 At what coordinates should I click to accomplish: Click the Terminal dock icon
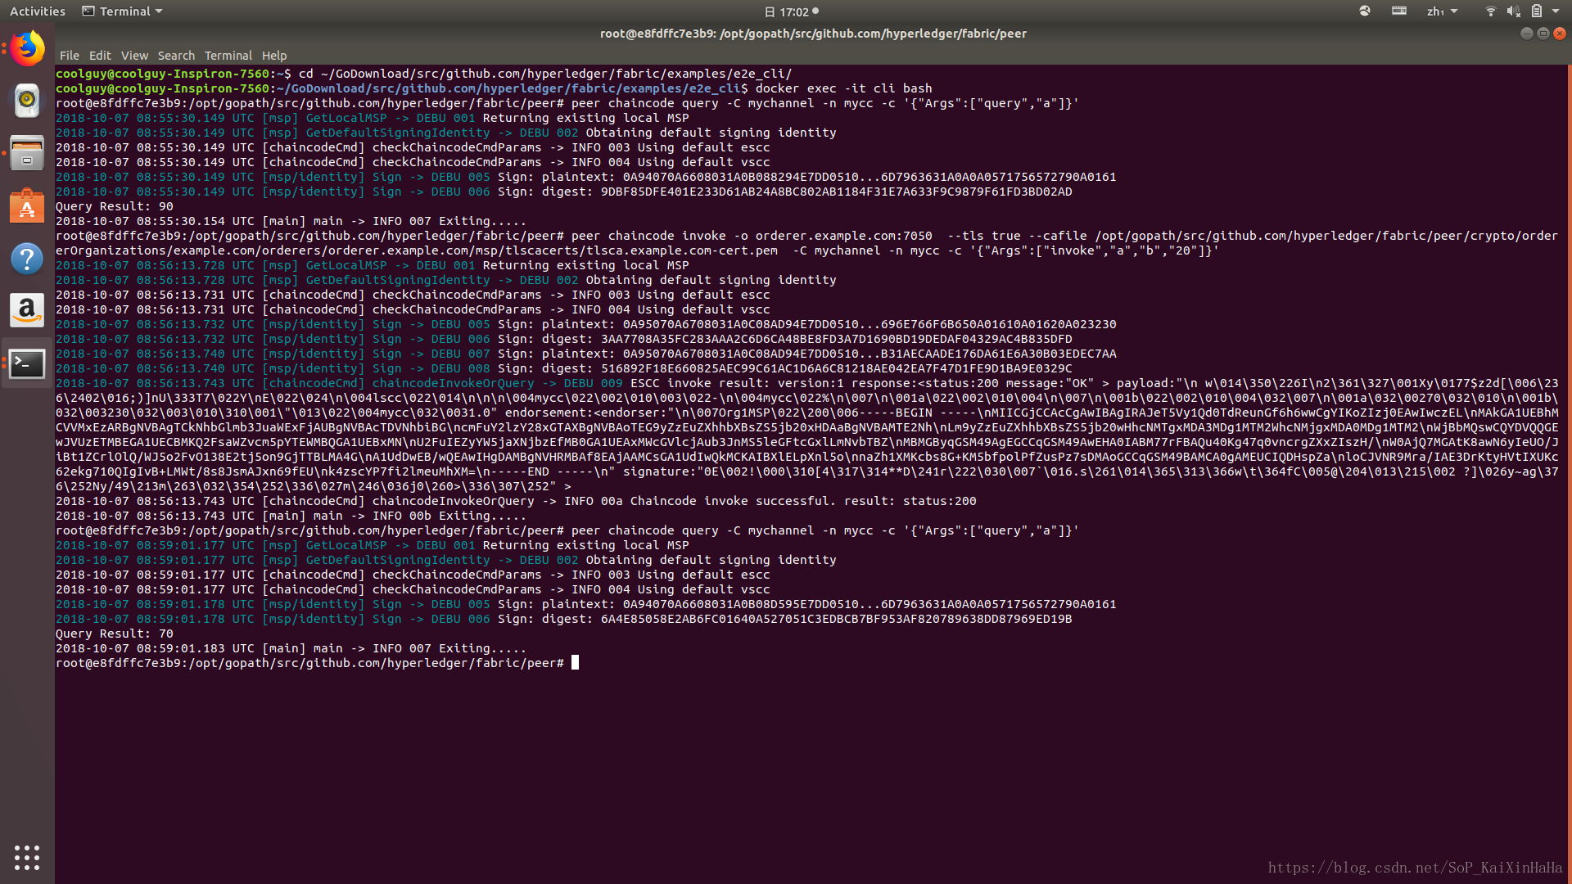point(27,363)
